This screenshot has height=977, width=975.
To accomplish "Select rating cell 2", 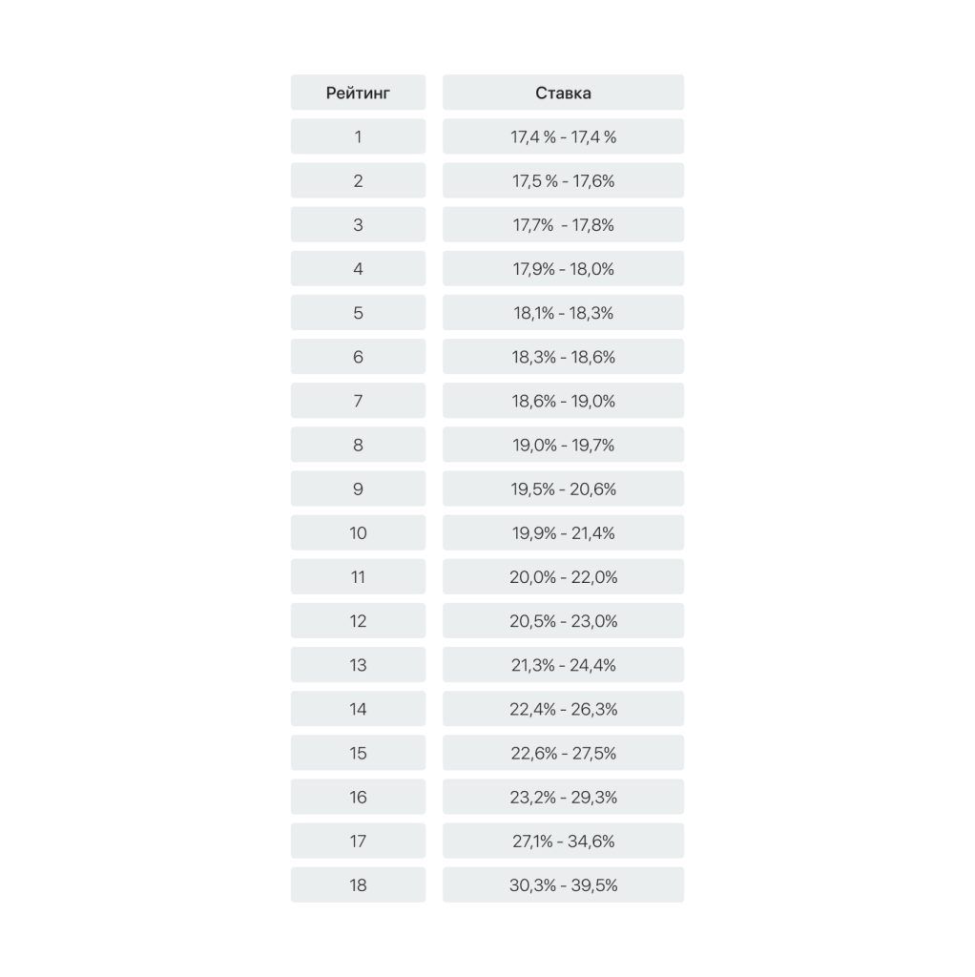I will [x=358, y=180].
